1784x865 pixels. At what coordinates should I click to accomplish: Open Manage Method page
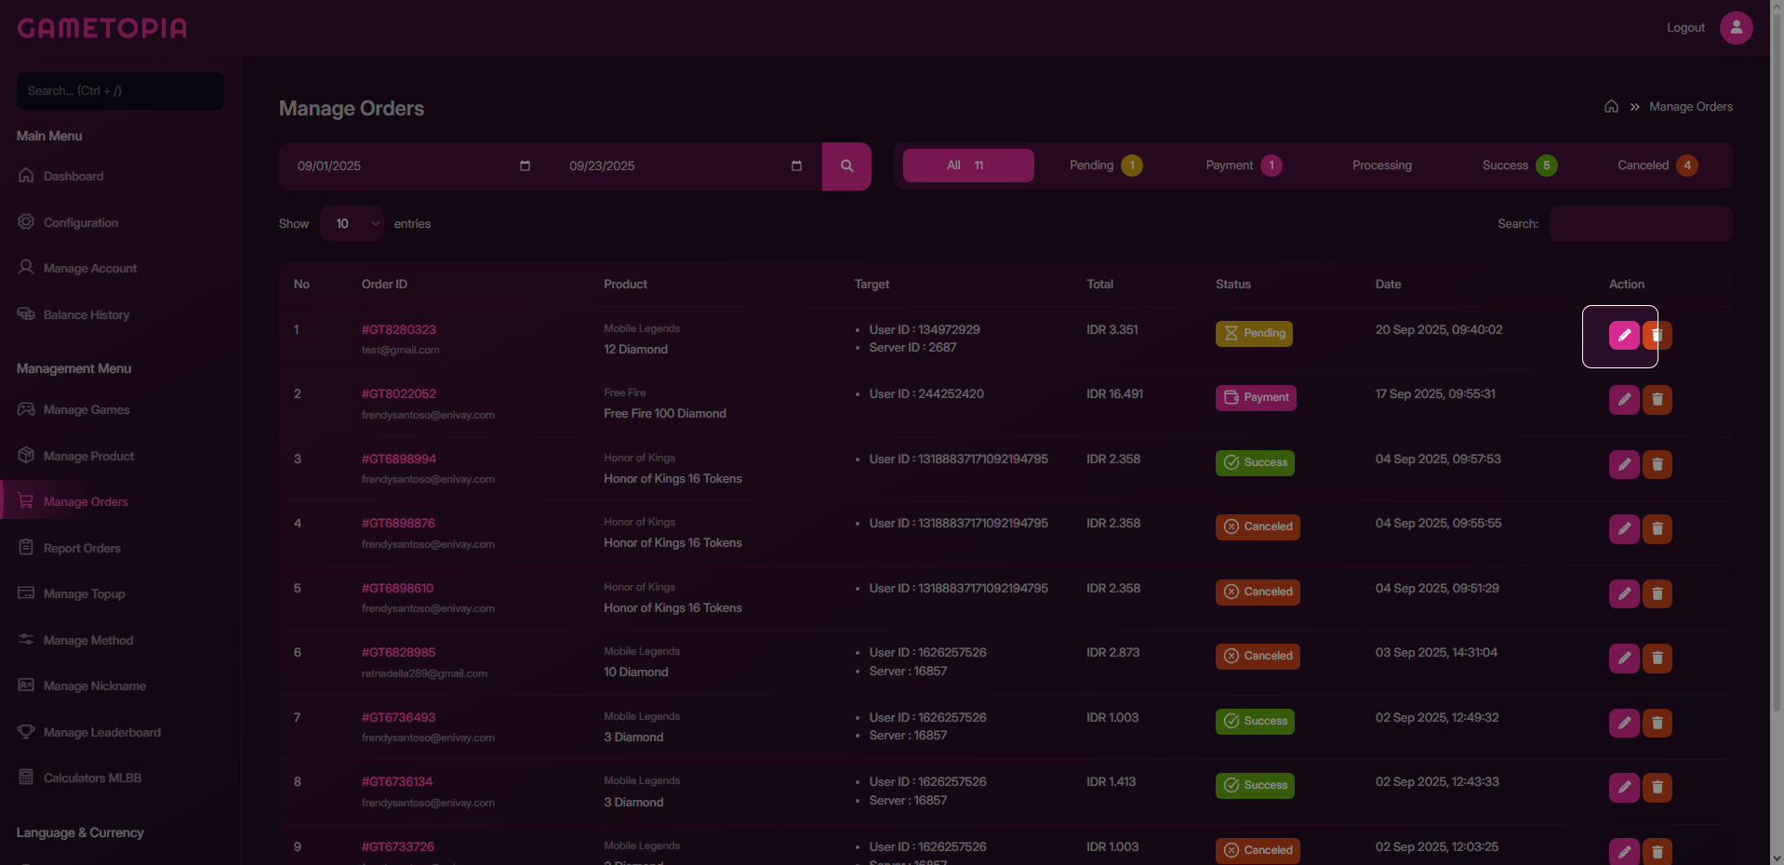88,640
